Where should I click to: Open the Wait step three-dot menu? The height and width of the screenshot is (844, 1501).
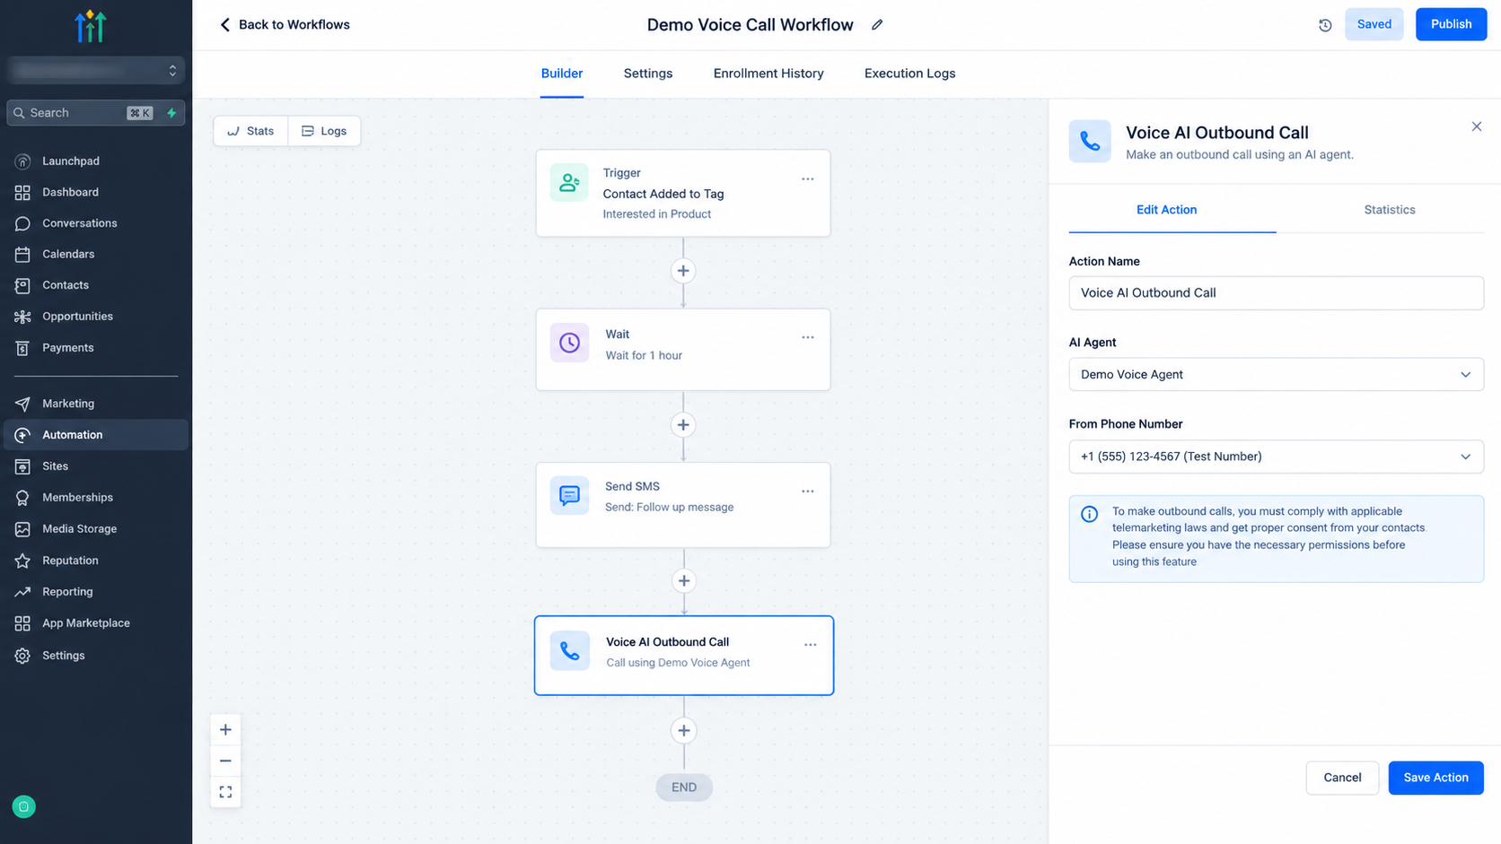[808, 337]
